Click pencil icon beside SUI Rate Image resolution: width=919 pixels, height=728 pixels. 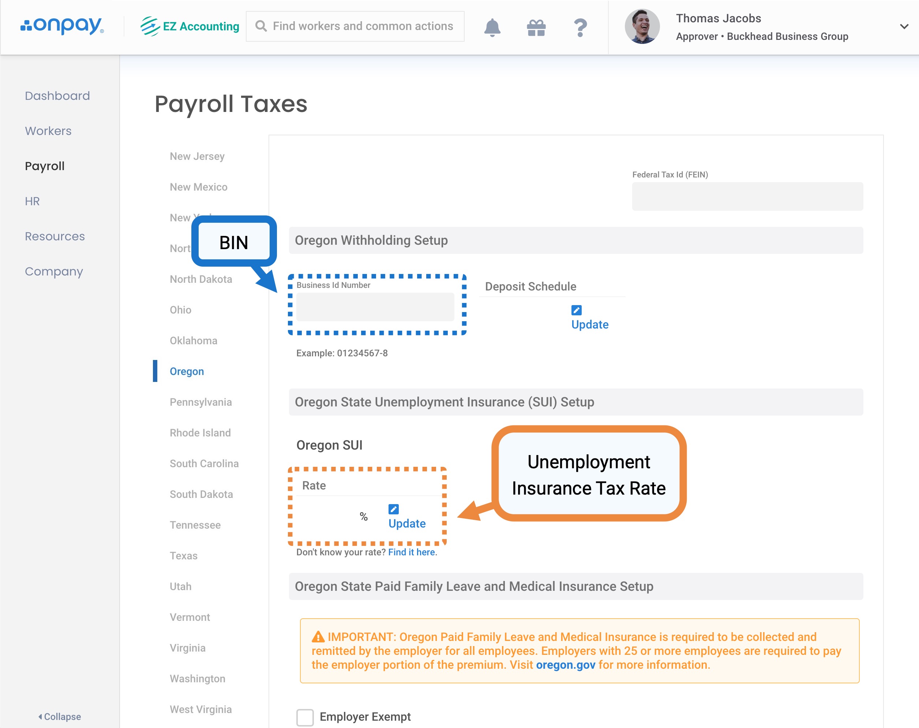click(393, 509)
